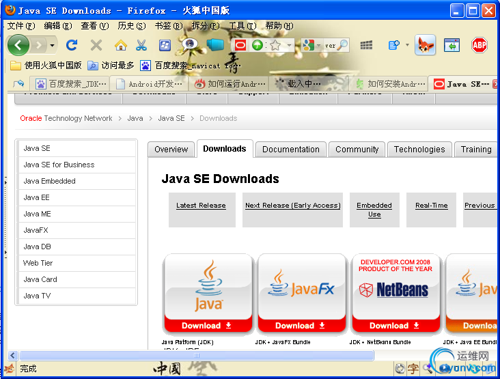
Task: Open the 书签 menu
Action: [x=169, y=26]
